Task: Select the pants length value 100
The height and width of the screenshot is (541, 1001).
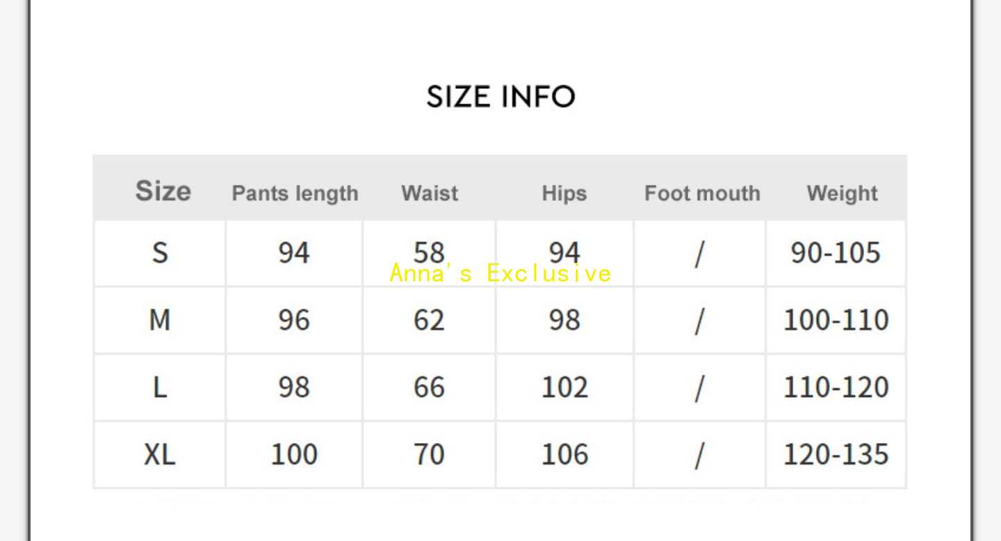Action: coord(294,455)
